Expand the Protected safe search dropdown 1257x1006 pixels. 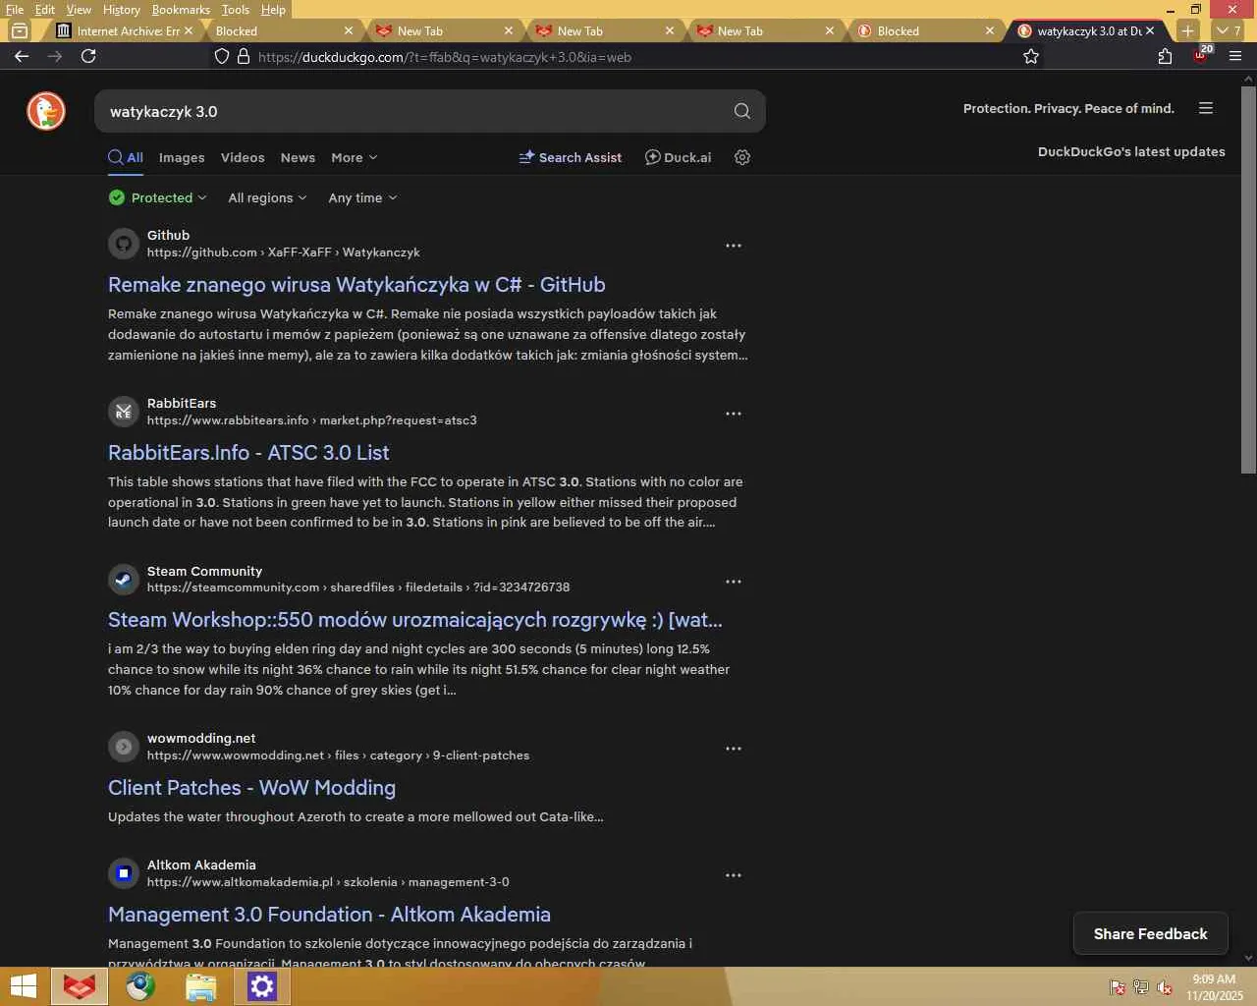coord(158,197)
